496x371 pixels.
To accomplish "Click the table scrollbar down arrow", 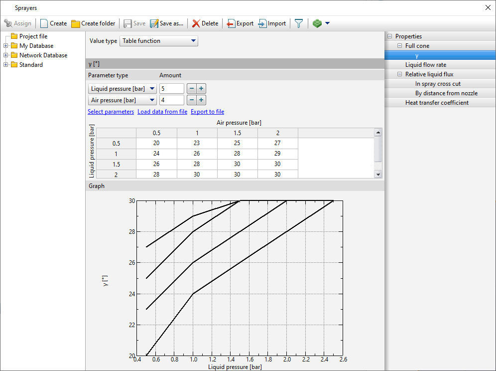I will pyautogui.click(x=378, y=174).
